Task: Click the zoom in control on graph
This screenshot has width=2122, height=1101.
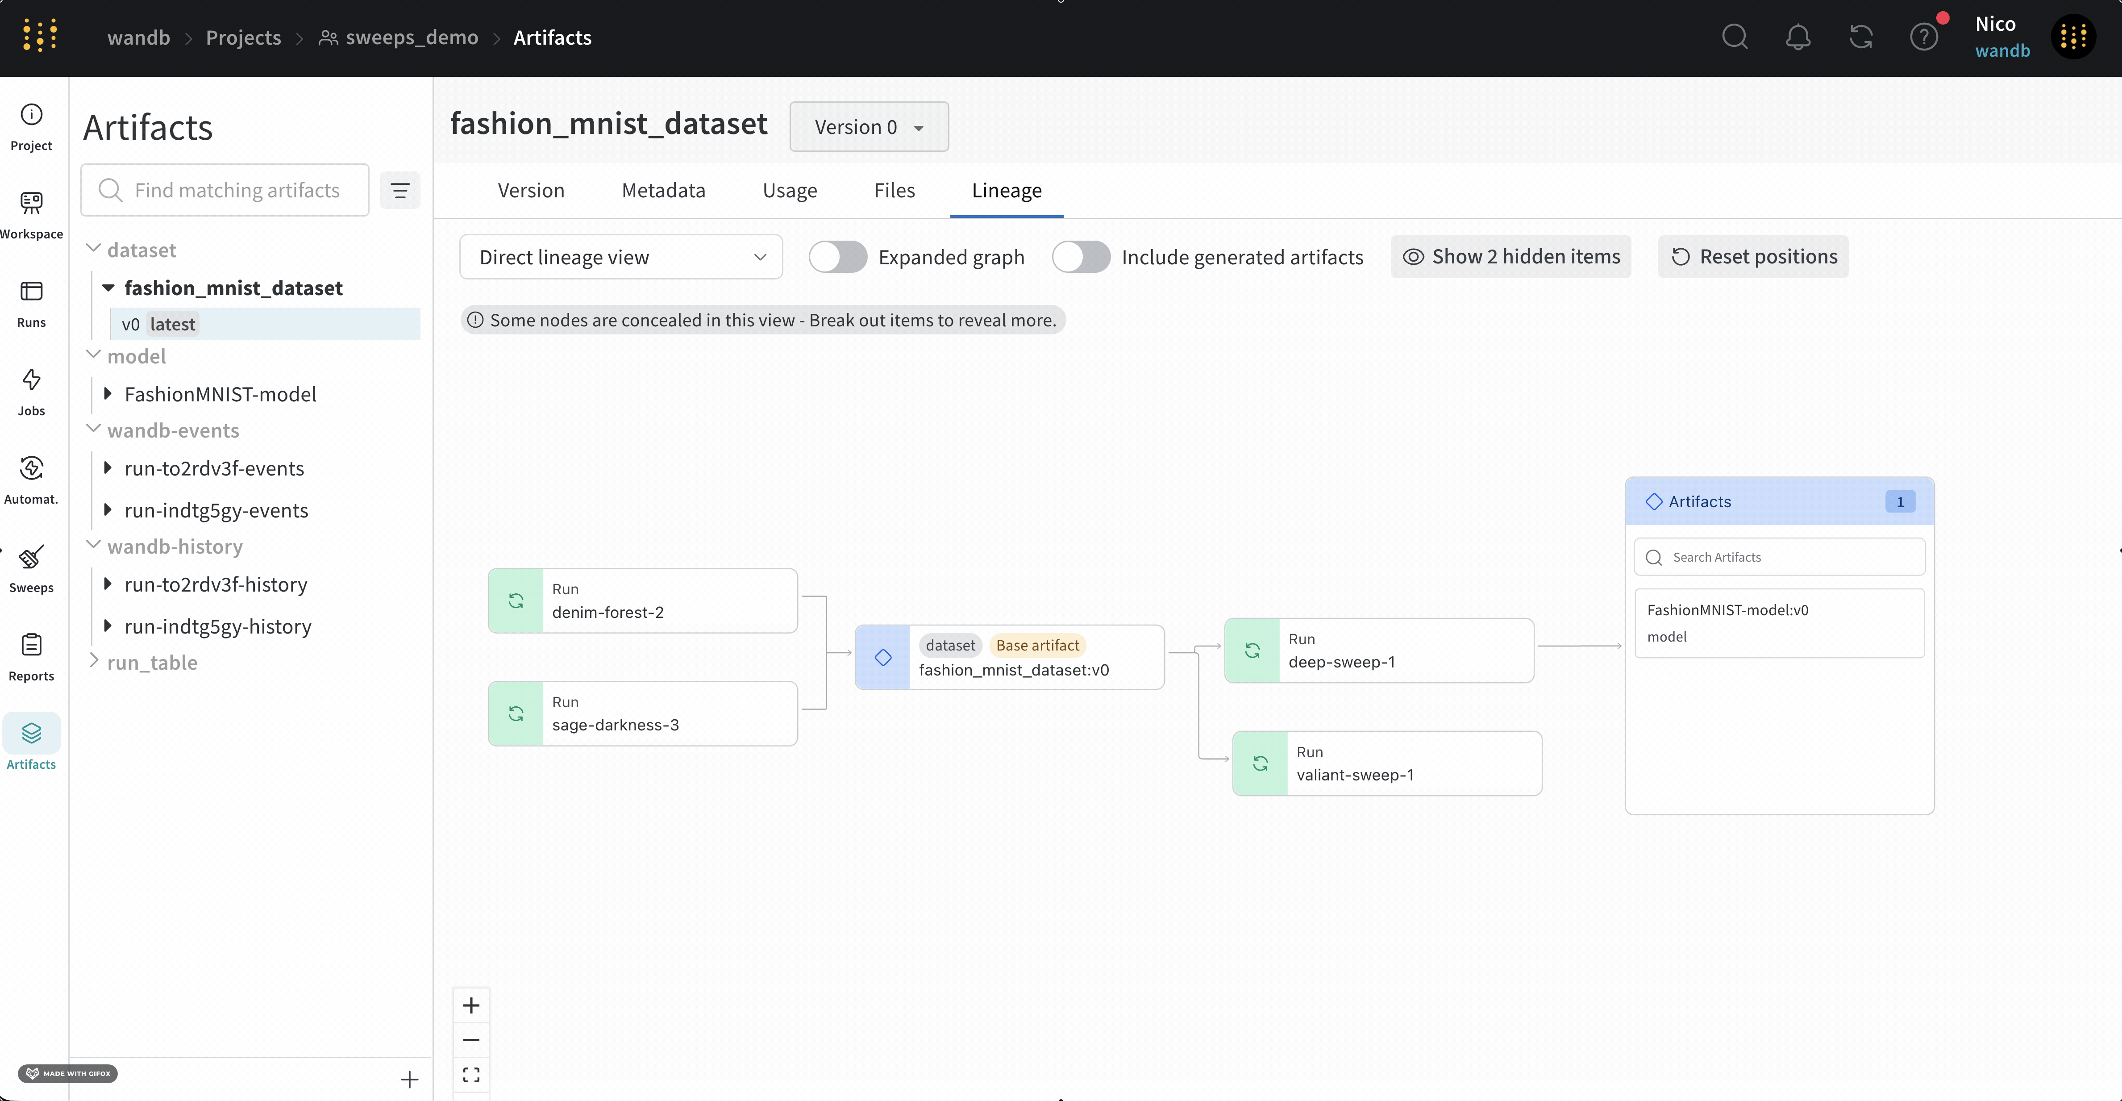Action: click(x=471, y=1005)
